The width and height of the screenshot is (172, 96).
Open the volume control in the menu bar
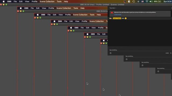click(x=151, y=2)
